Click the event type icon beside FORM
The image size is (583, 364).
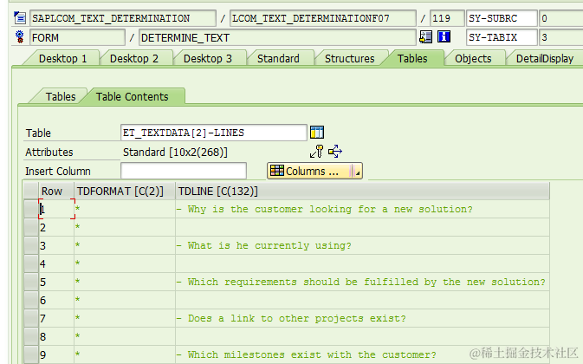20,36
